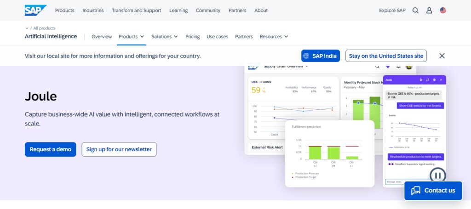This screenshot has height=209, width=471.
Task: Go to the Pricing tab
Action: (193, 37)
